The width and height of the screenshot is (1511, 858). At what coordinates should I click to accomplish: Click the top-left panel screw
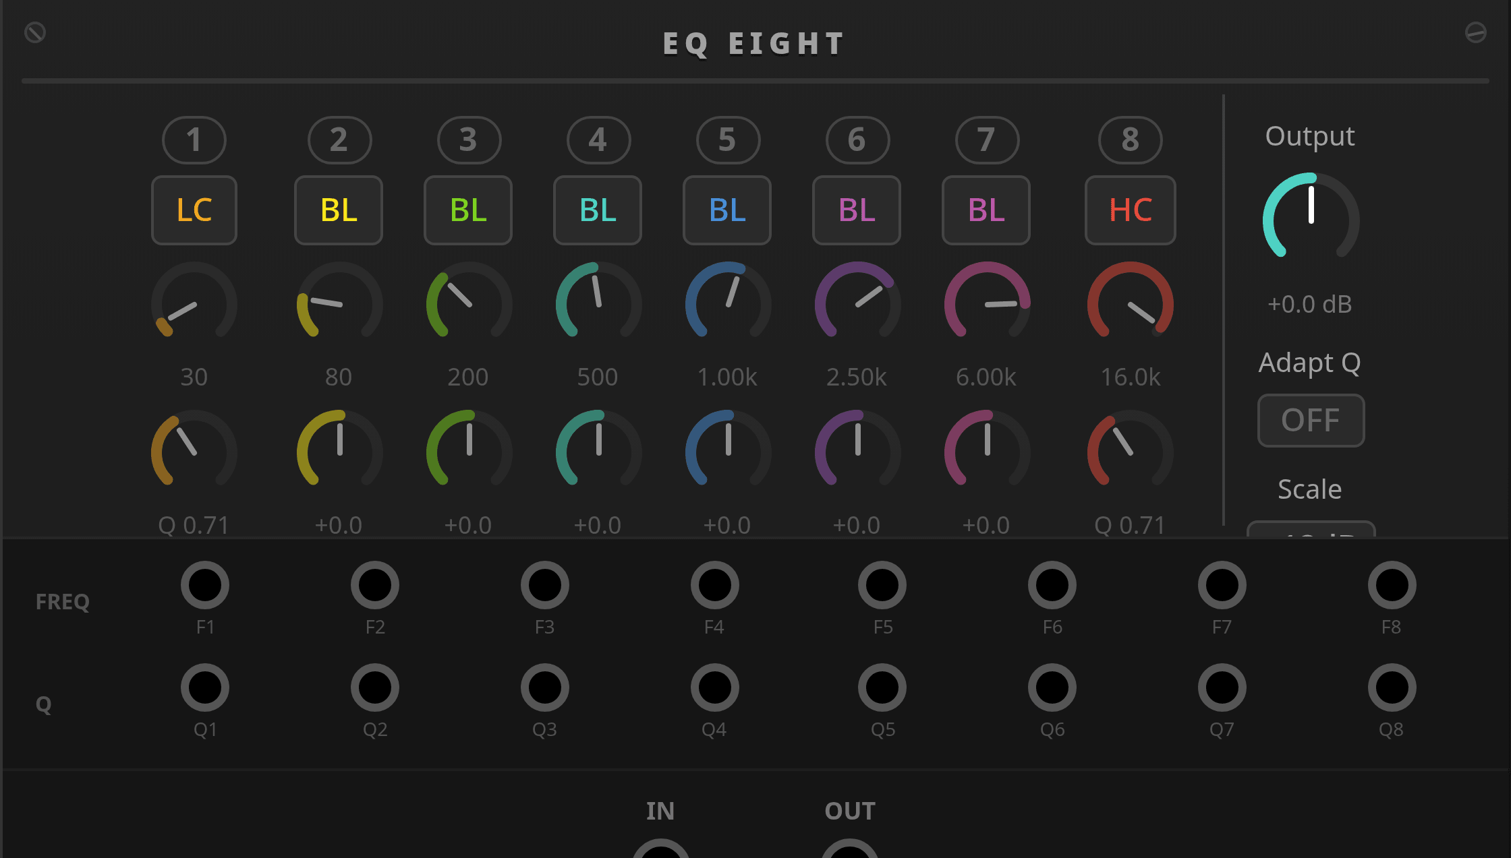click(x=35, y=32)
